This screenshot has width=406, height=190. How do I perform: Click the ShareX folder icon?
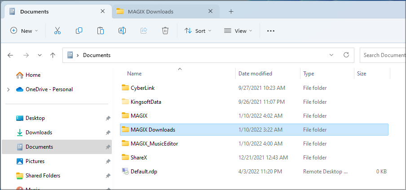click(125, 157)
